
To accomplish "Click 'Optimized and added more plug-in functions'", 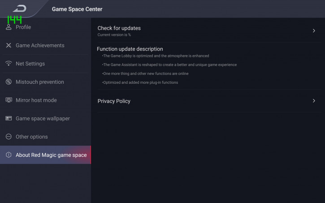I will coord(140,82).
